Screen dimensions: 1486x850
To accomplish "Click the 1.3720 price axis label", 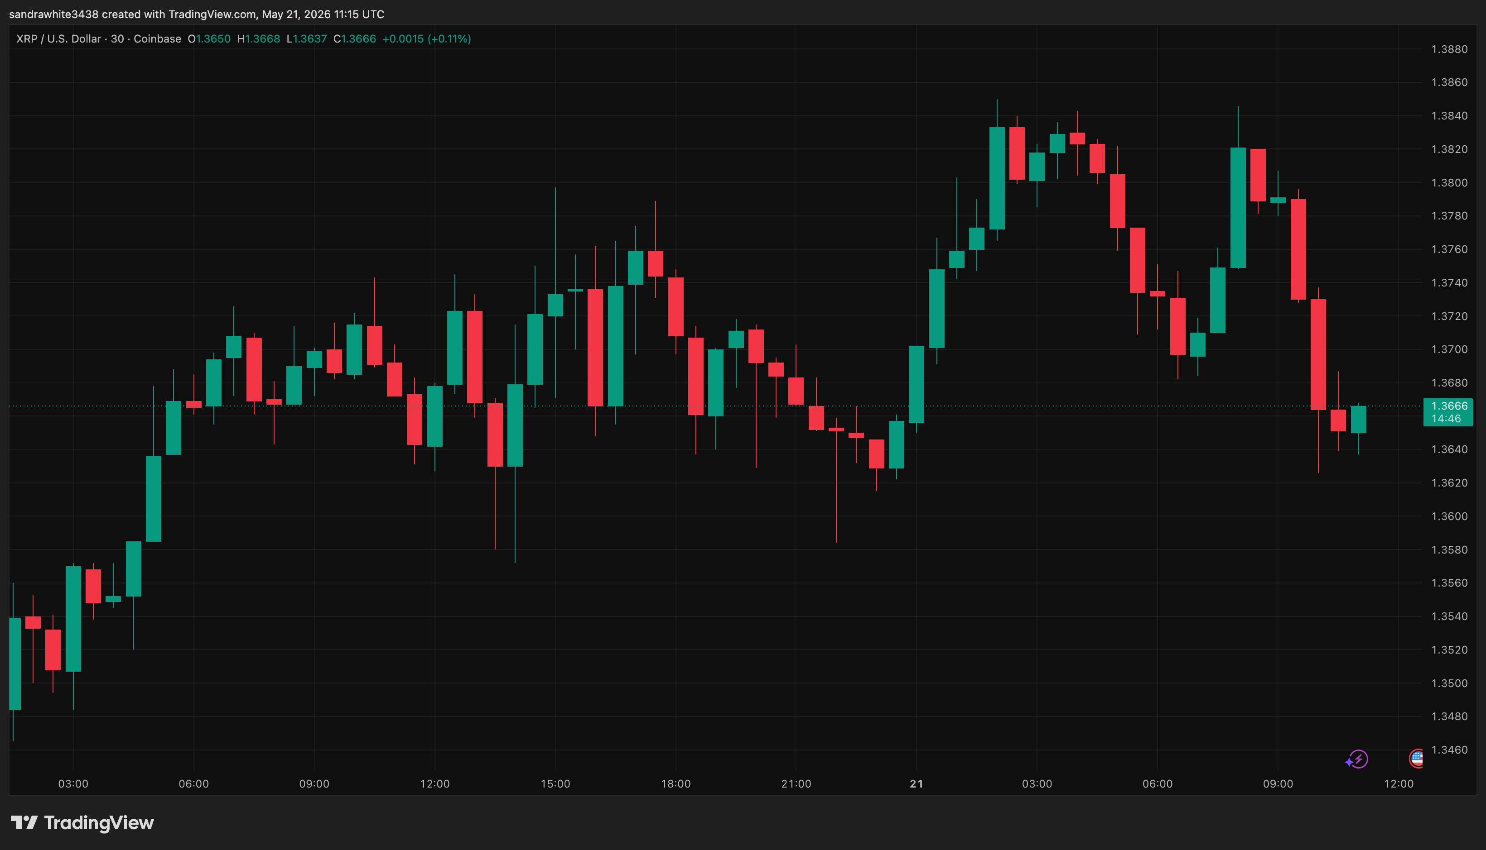I will (x=1449, y=316).
